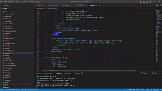The height and width of the screenshot is (91, 162).
Task: Open the Run menu
Action: point(26,2)
